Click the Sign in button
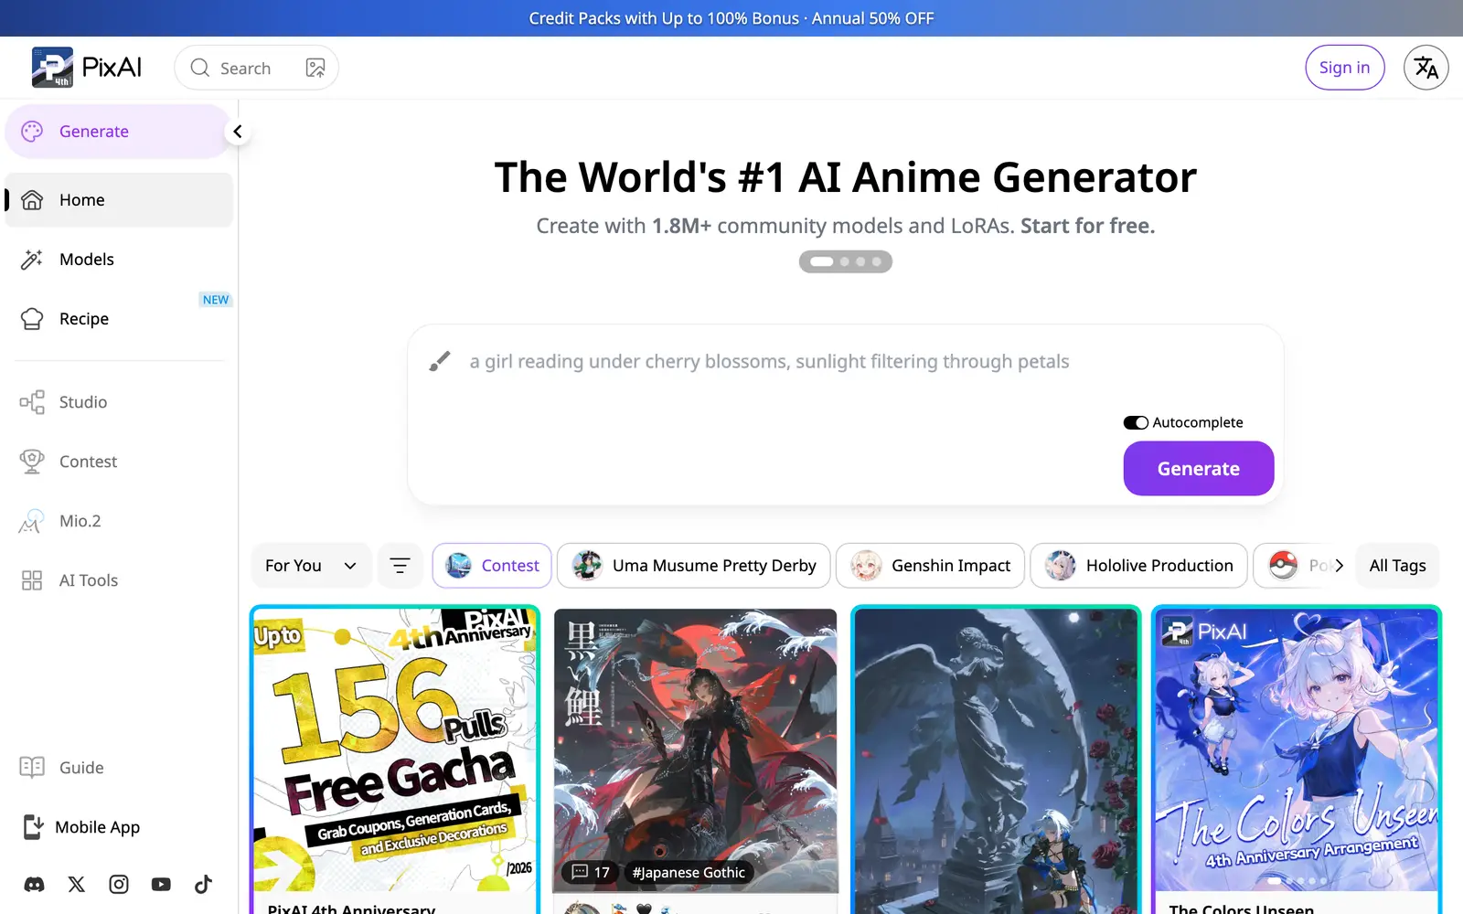This screenshot has height=914, width=1463. point(1344,68)
